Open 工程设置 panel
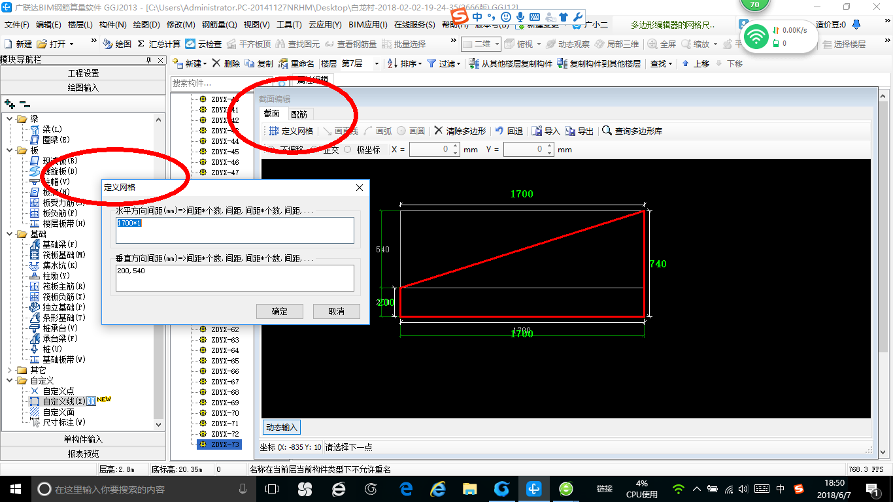Screen dimensions: 893x502 click(x=83, y=73)
